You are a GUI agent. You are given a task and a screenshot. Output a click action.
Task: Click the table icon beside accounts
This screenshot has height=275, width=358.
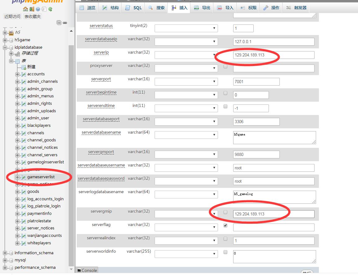24,74
